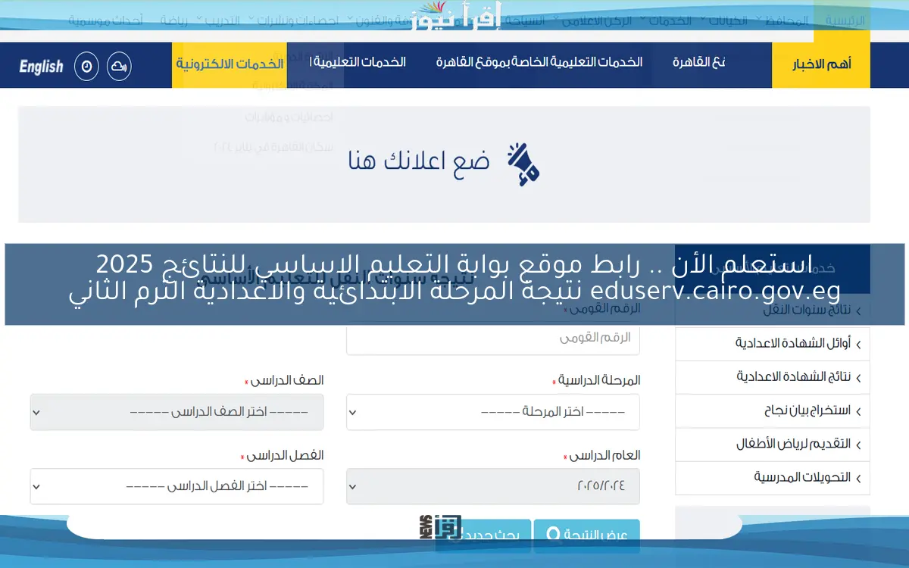Open the الخدمات الالكترونية tab

[x=230, y=64]
